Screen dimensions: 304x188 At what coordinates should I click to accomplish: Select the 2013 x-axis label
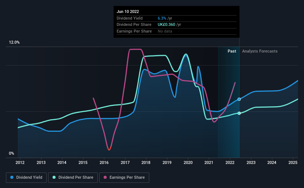pos(41,162)
